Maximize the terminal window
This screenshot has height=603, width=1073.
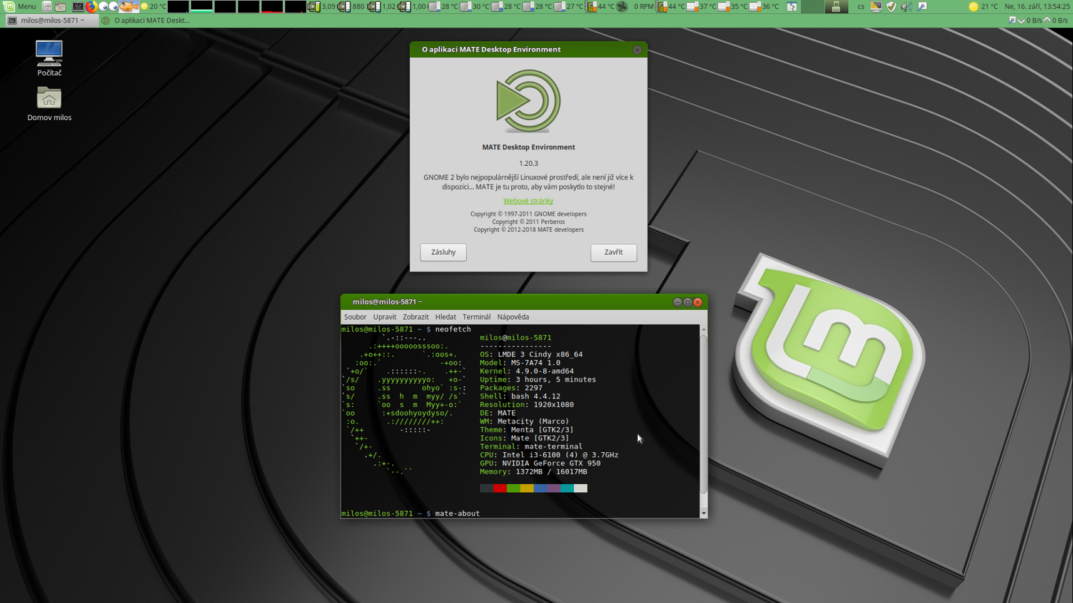pos(687,302)
